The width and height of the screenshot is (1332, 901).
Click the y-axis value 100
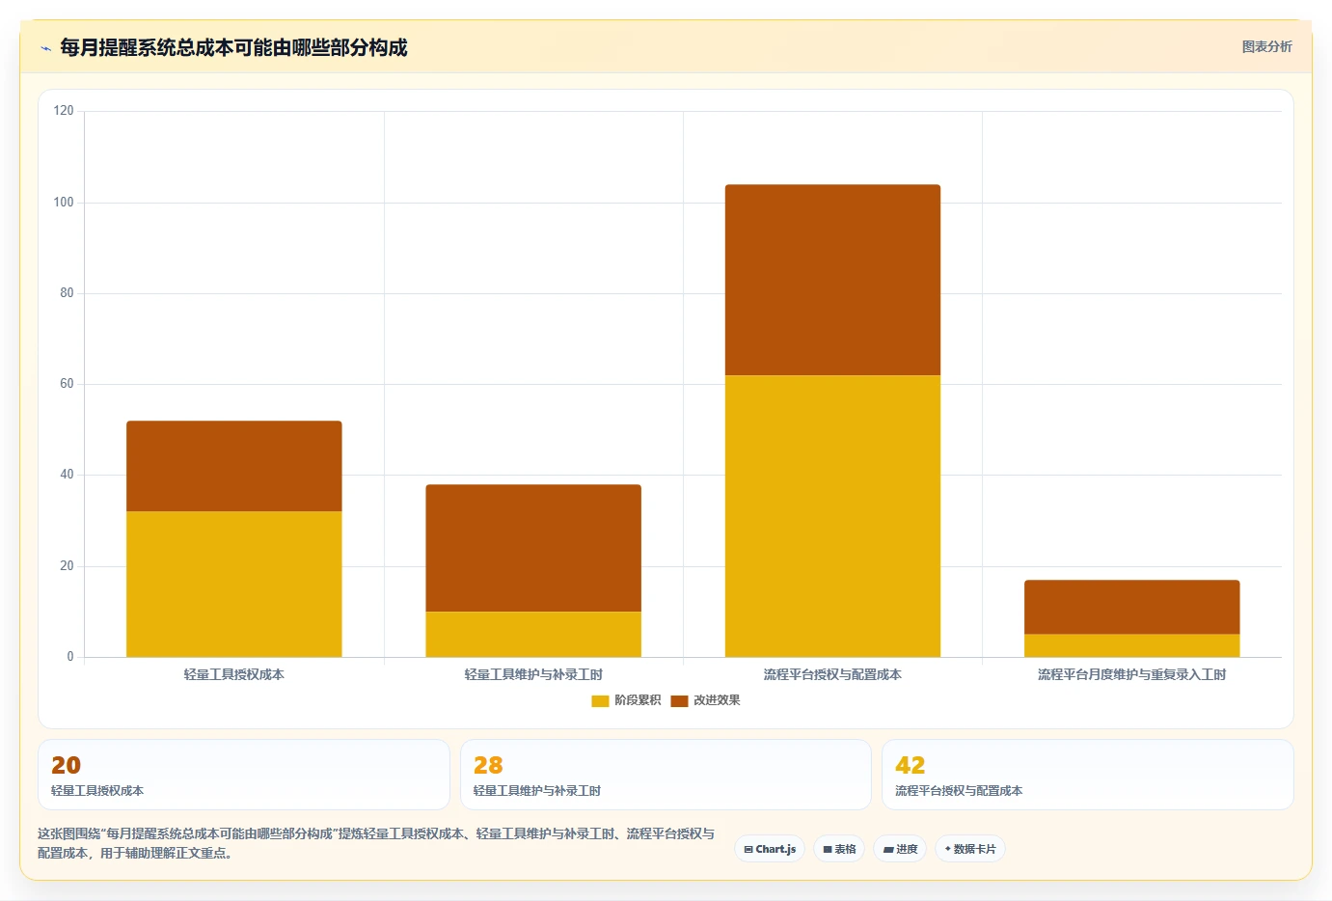[x=64, y=203]
